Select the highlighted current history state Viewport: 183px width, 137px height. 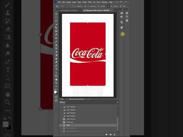click(x=88, y=125)
